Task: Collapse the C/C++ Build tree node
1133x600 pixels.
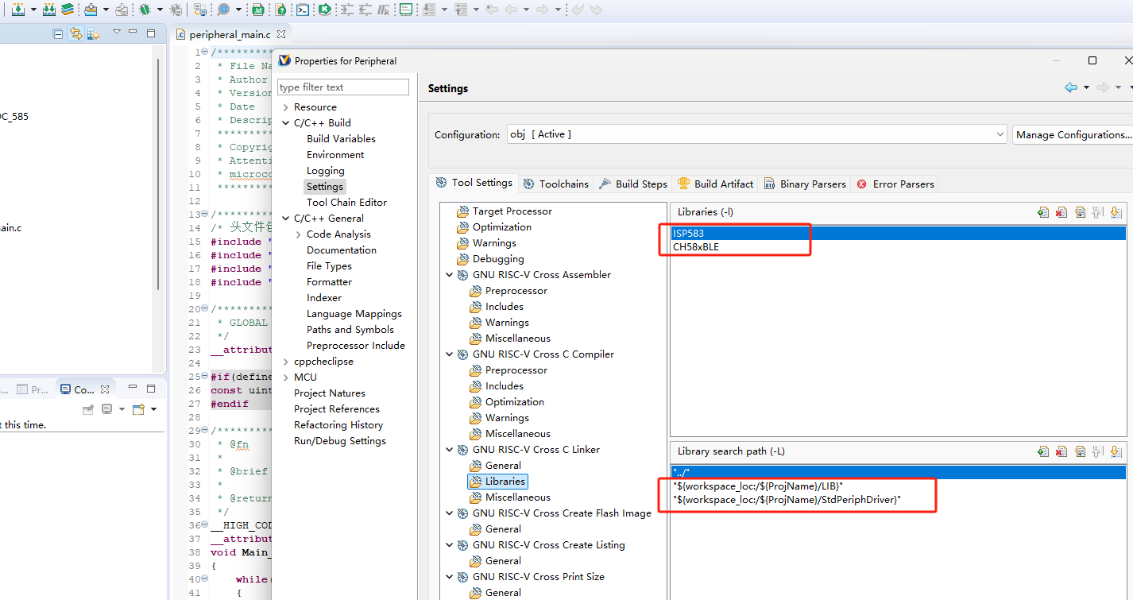Action: point(285,123)
